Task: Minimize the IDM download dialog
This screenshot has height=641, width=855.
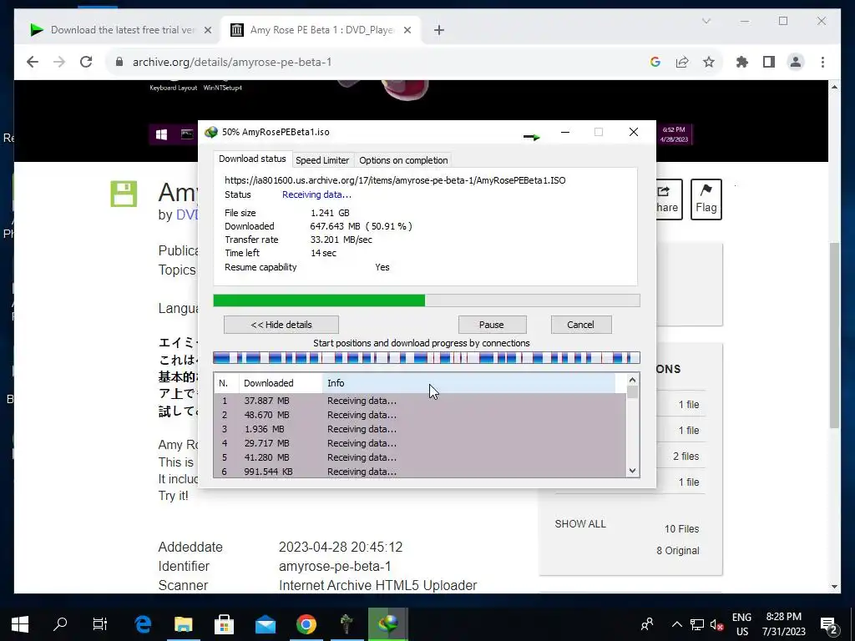Action: (565, 132)
